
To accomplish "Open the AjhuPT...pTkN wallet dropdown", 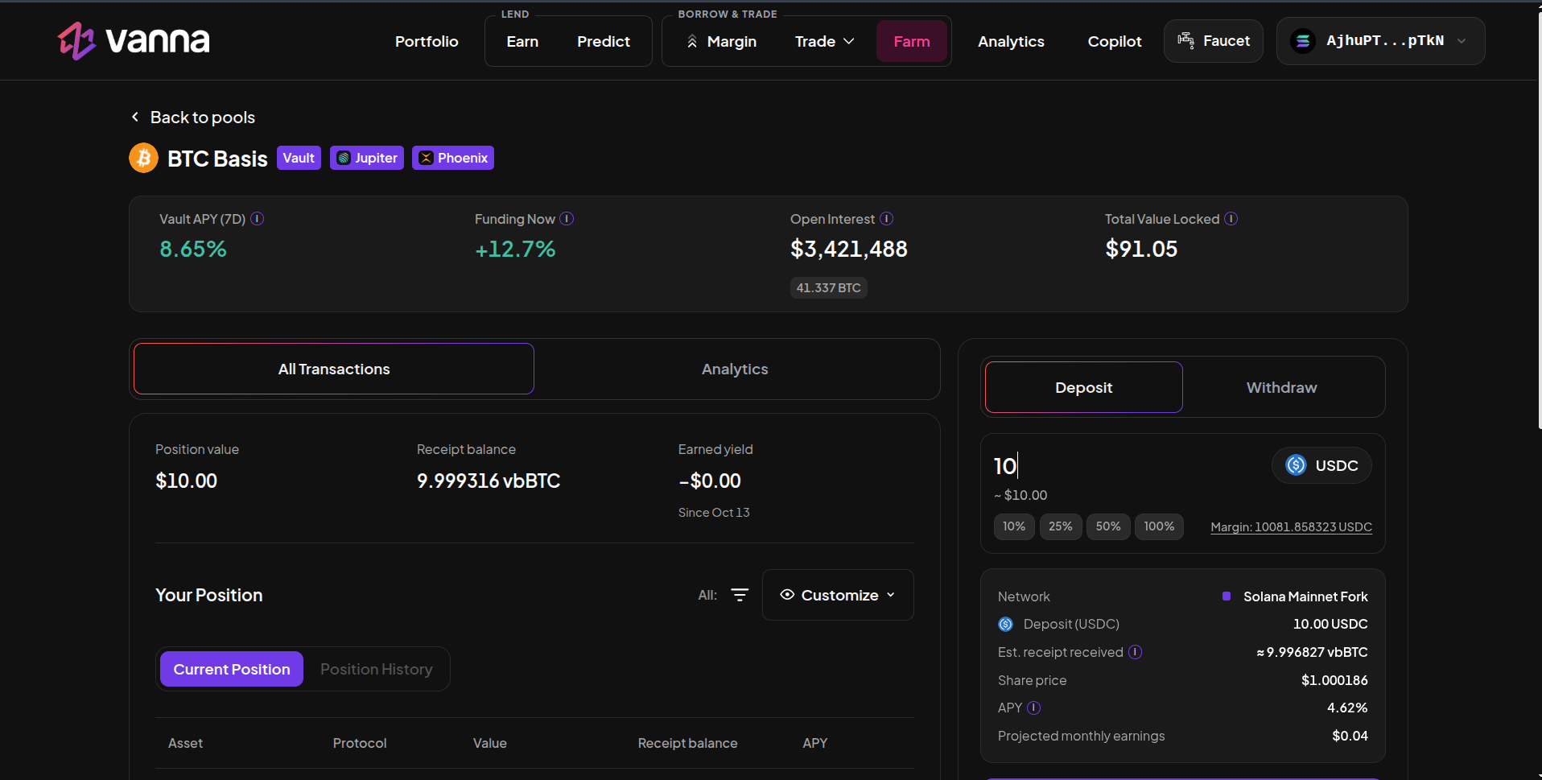I will point(1380,40).
